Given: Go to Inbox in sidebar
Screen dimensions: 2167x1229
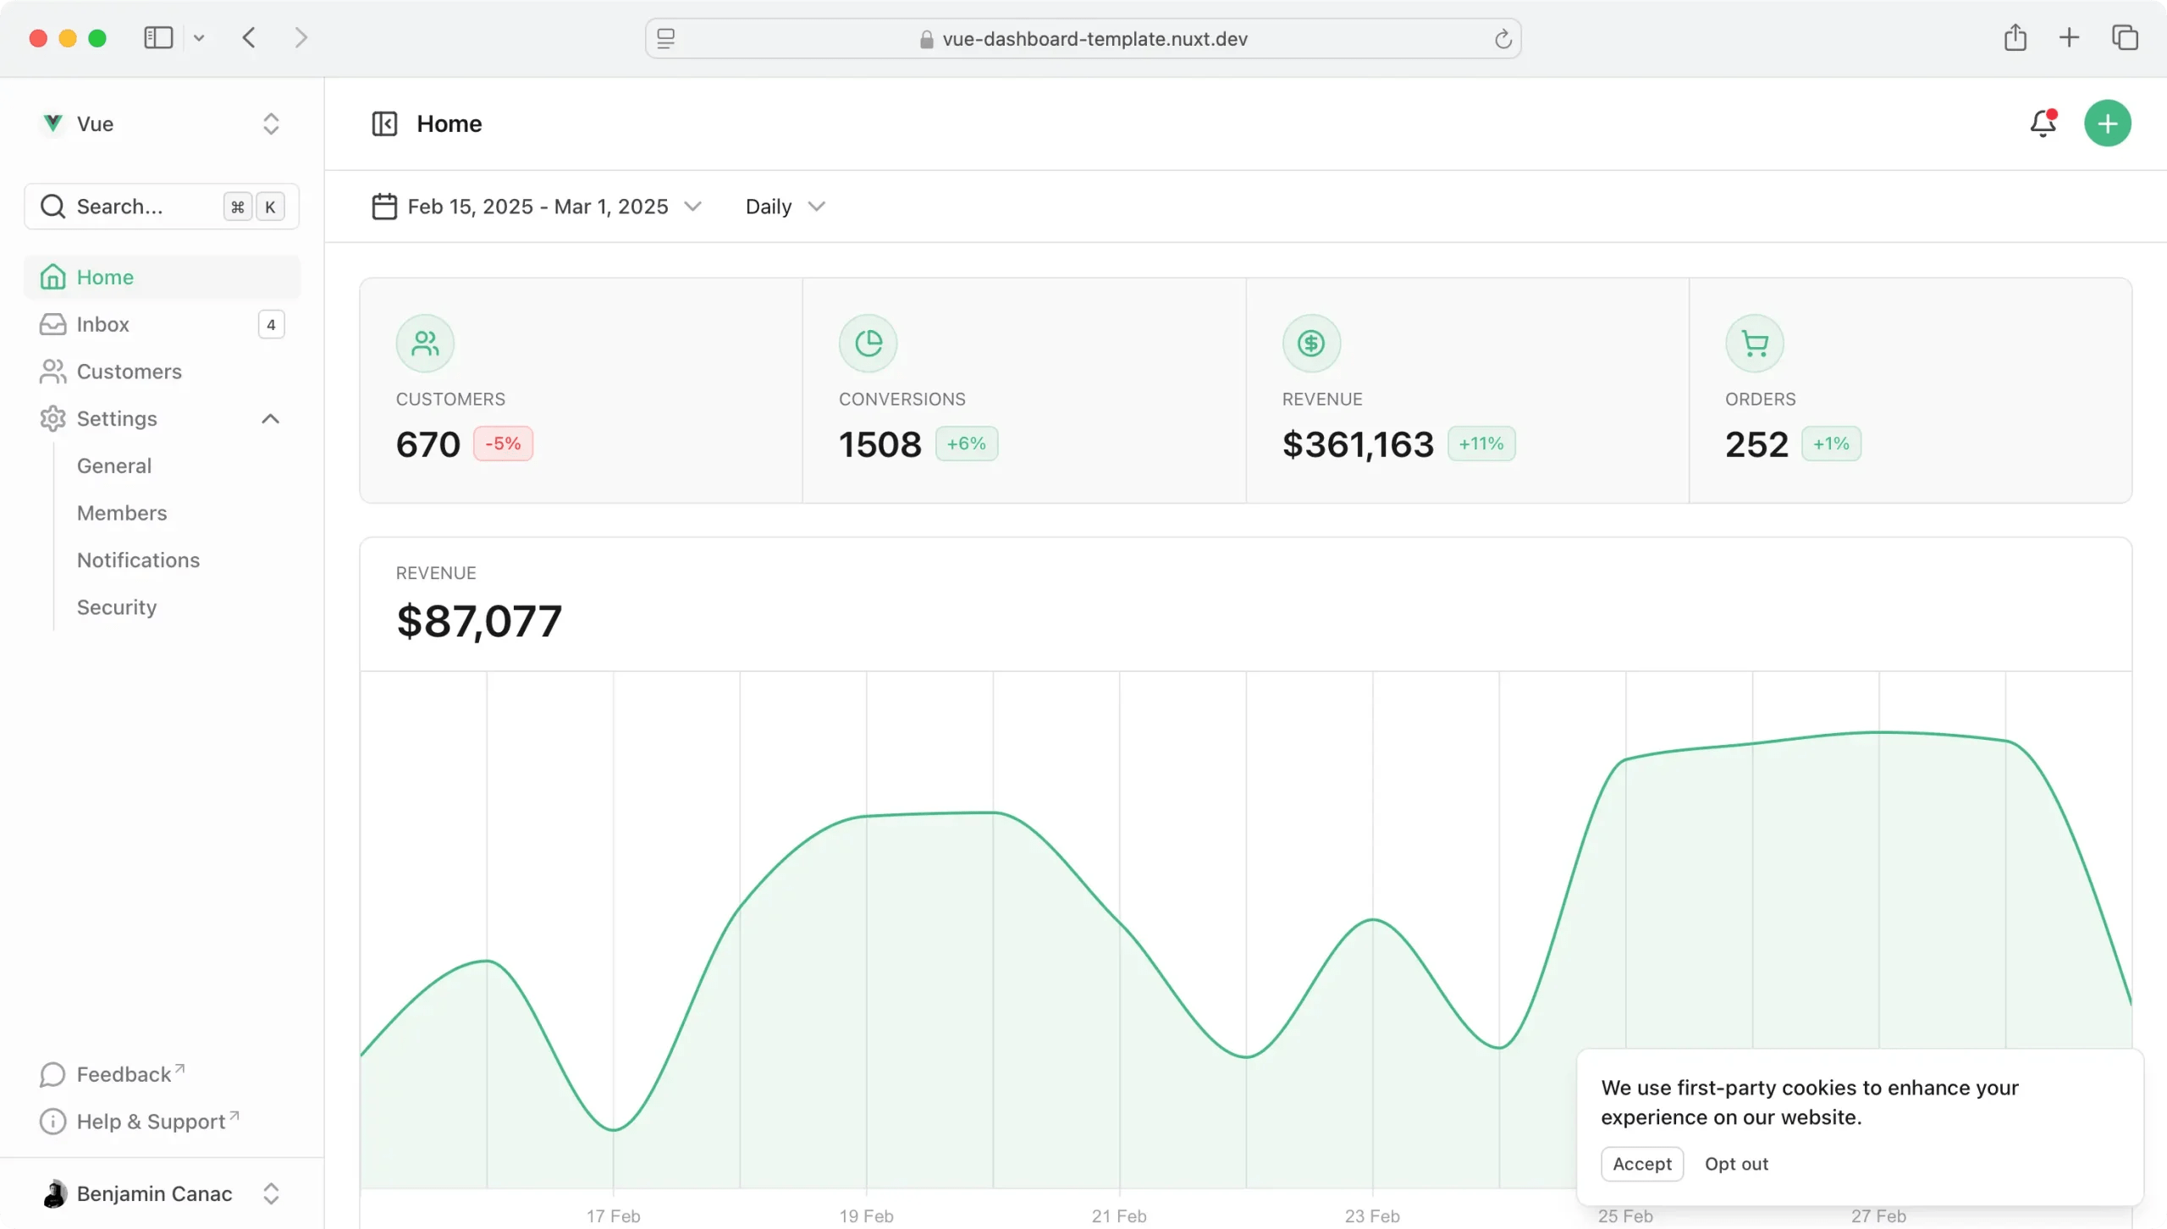Looking at the screenshot, I should coord(103,324).
